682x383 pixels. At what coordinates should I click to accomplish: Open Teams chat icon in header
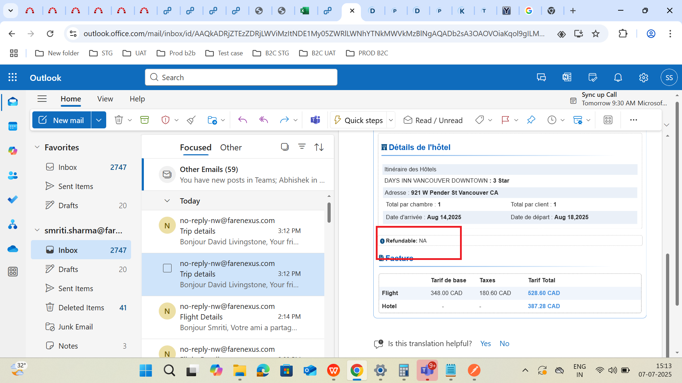541,78
